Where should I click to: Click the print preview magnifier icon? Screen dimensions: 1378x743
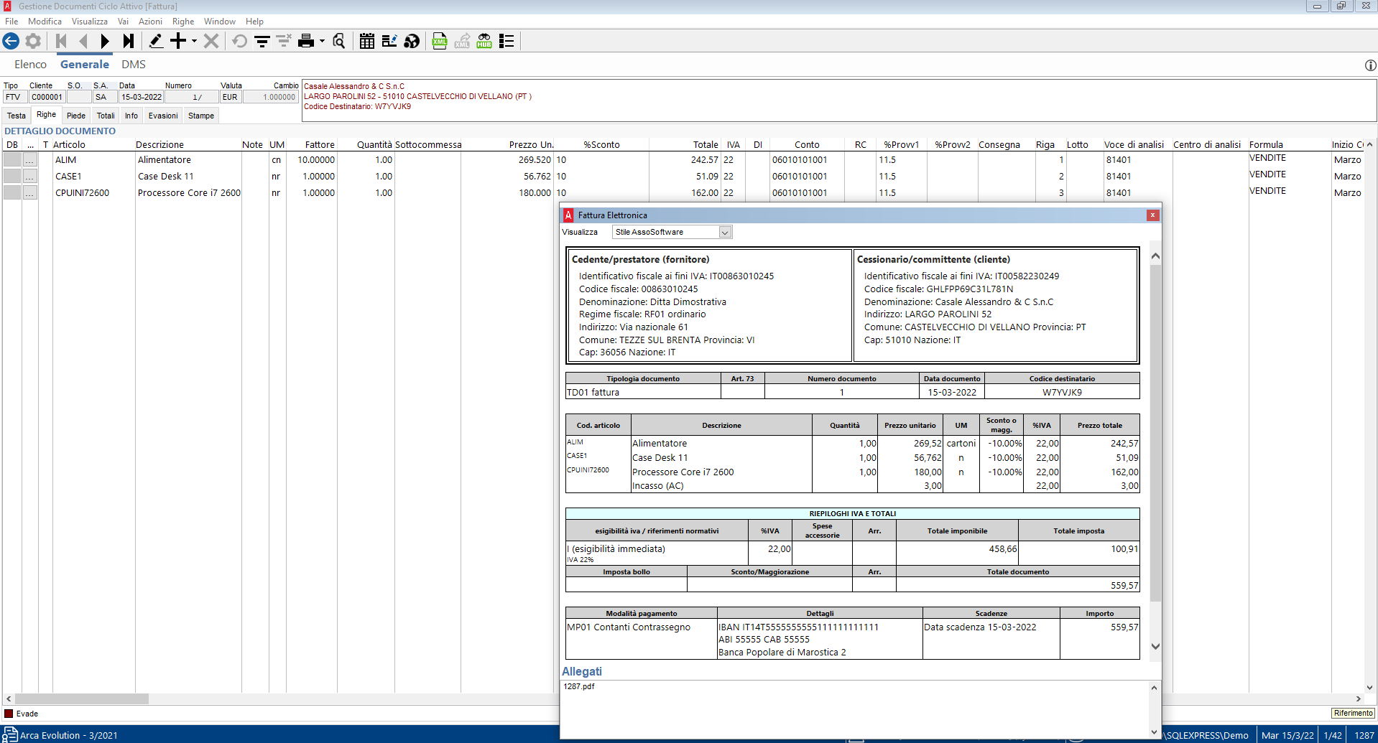[x=339, y=41]
